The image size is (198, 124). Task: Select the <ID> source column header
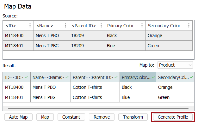coord(18,25)
